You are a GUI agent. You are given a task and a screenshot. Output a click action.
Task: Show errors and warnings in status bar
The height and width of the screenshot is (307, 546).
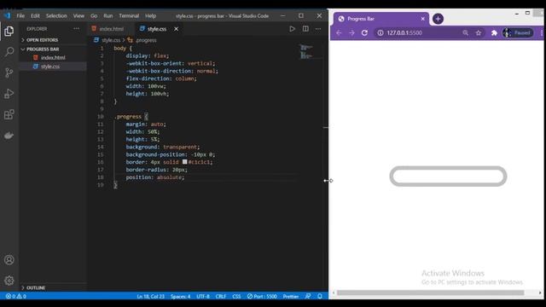(15, 296)
